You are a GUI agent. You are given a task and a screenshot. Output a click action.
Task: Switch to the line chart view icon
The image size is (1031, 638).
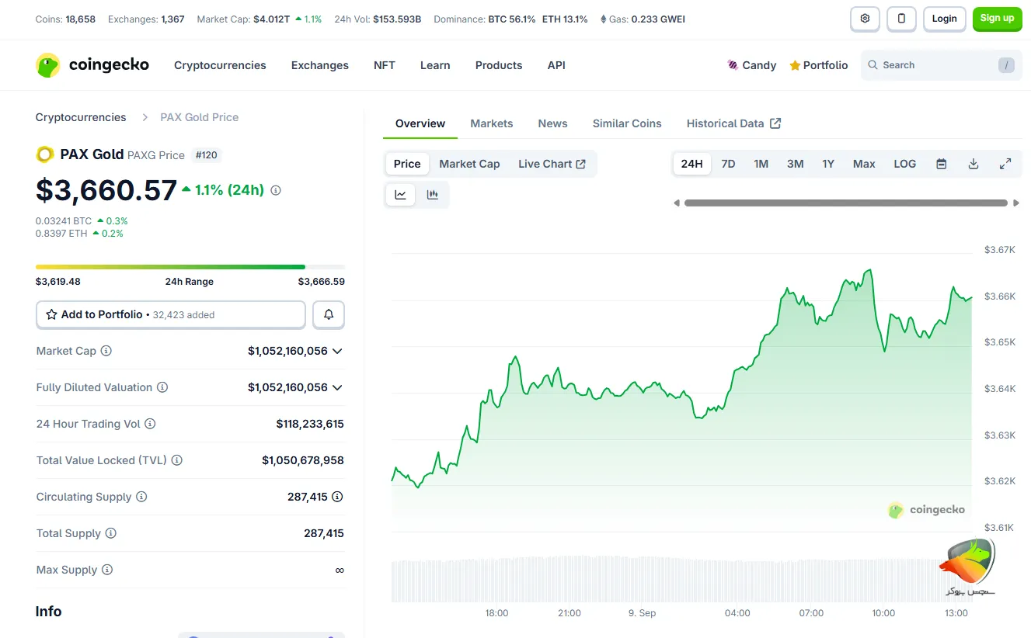401,195
